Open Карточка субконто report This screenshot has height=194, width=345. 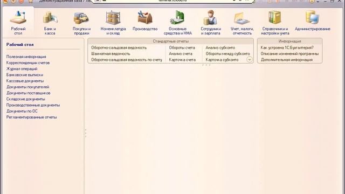[x=222, y=60]
